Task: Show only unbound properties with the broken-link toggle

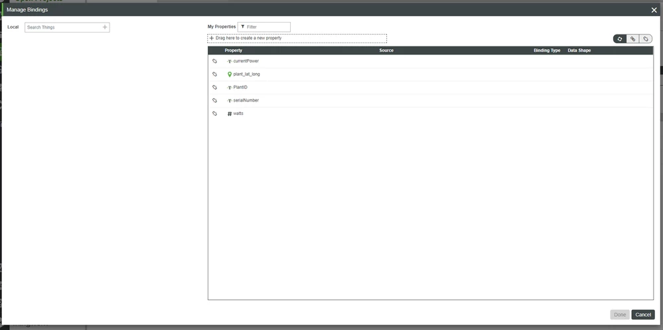Action: [646, 39]
